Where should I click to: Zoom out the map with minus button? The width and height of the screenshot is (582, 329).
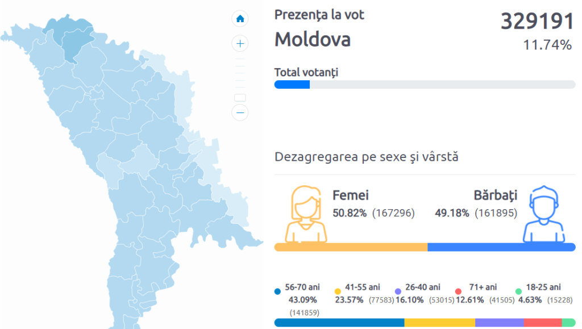point(240,113)
